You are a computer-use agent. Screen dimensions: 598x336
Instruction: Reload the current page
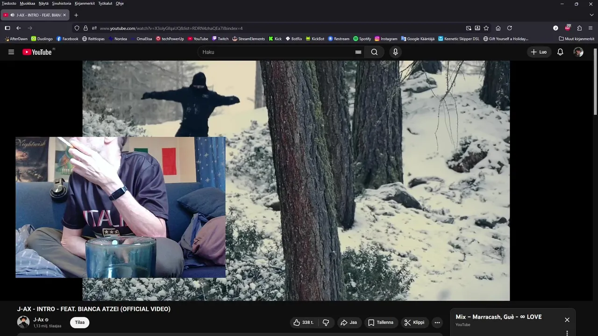click(510, 28)
